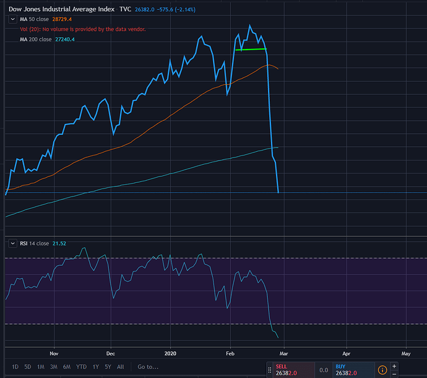Click the Apr label on time axis
This screenshot has height=378, width=427.
[347, 354]
